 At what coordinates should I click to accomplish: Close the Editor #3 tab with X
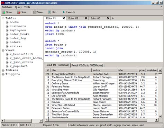tap(108, 18)
